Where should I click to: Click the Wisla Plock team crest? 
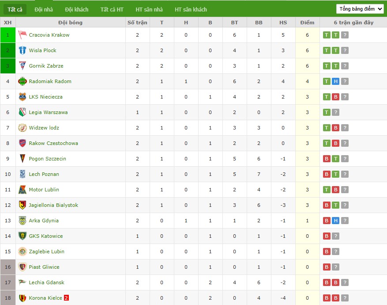23,50
